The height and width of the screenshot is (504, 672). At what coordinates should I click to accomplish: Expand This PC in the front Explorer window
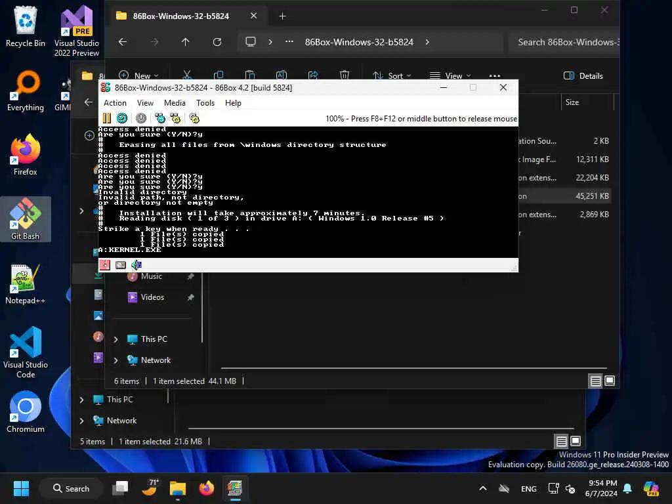[x=115, y=339]
